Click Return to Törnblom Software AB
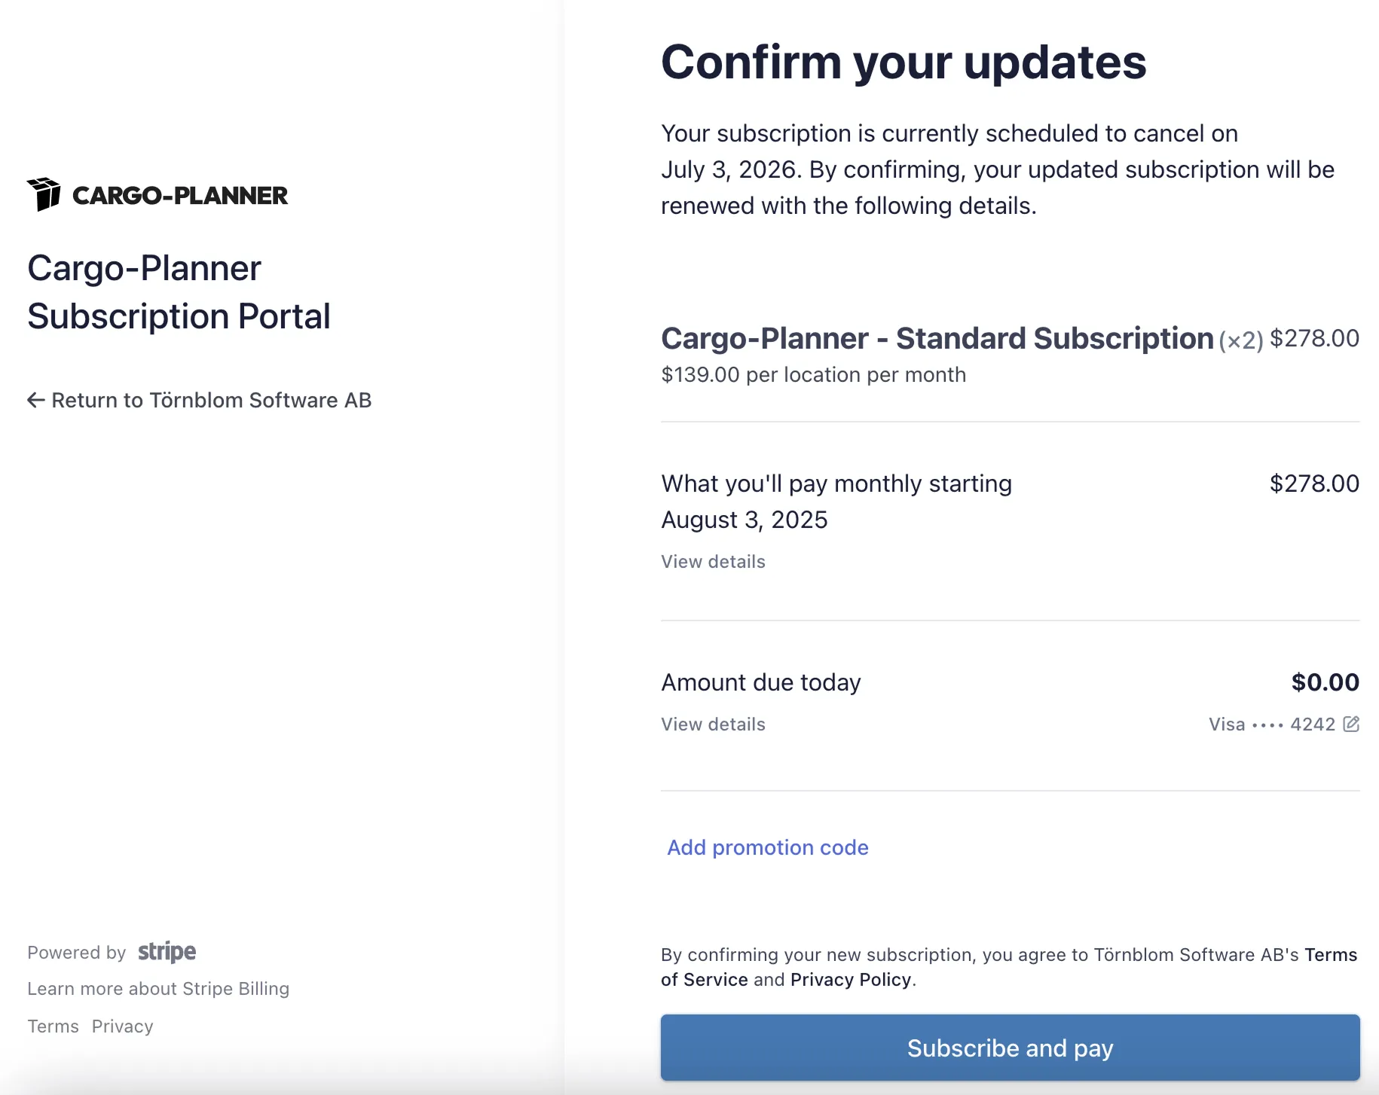1379x1095 pixels. 211,400
